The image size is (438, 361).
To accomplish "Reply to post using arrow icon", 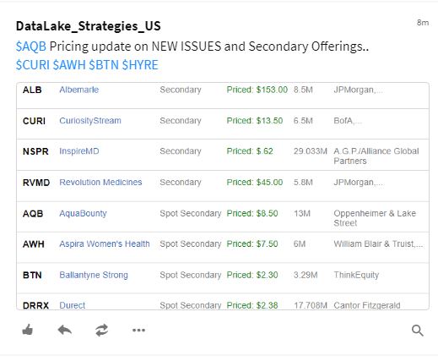I will [64, 330].
